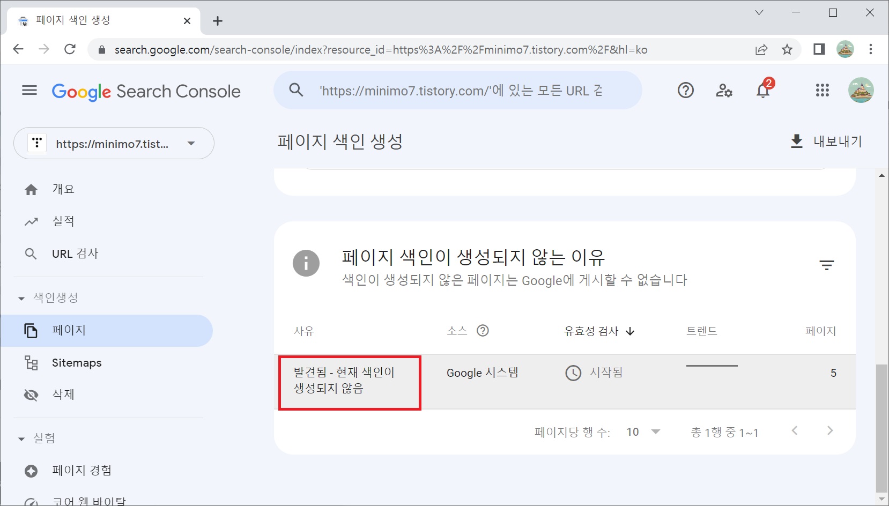This screenshot has height=506, width=889.
Task: Bookmark this page with the star
Action: coord(787,50)
